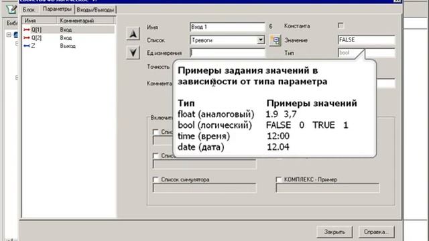Click the КОМПЛЕКС - Пример text field

click(x=328, y=188)
